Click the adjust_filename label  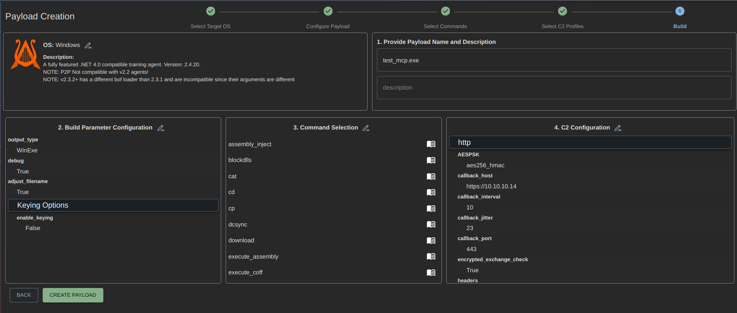click(28, 181)
